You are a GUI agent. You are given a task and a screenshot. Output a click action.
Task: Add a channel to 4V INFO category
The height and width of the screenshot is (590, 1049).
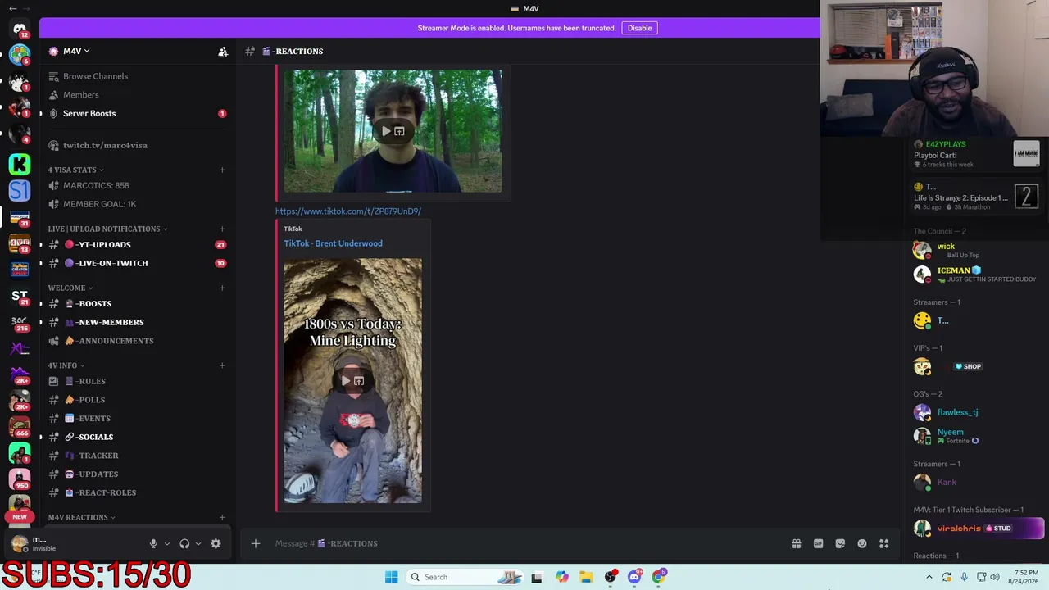pyautogui.click(x=222, y=365)
